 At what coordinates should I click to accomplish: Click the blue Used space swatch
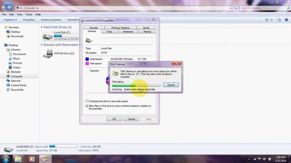87,59
